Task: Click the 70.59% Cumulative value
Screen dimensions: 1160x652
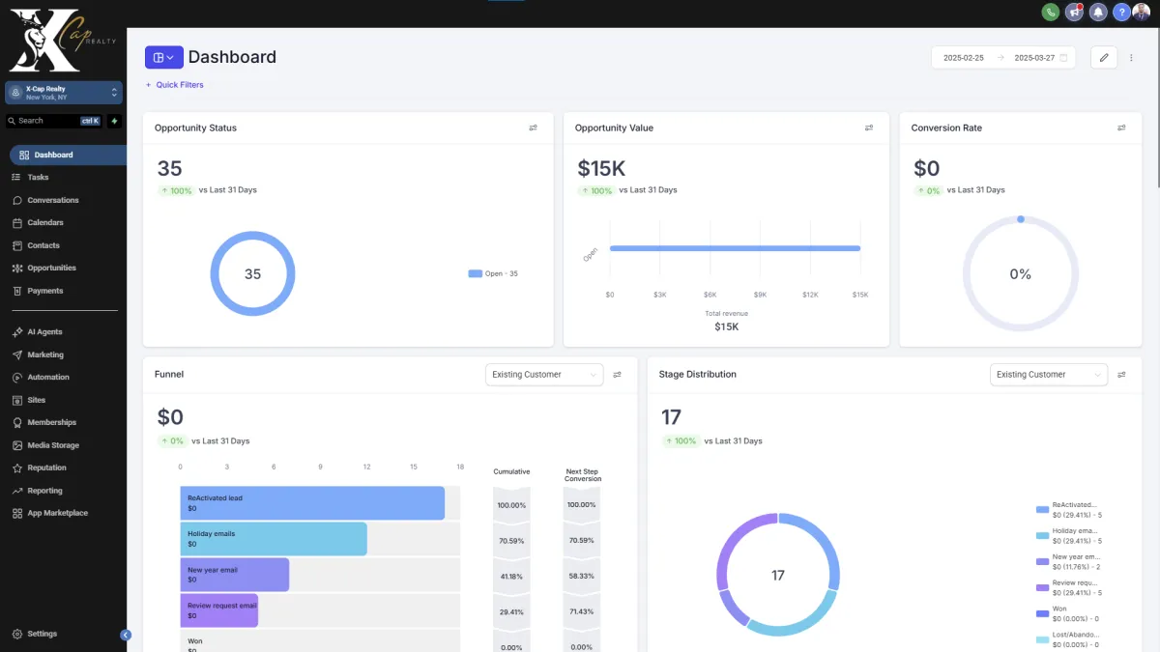Action: point(511,541)
